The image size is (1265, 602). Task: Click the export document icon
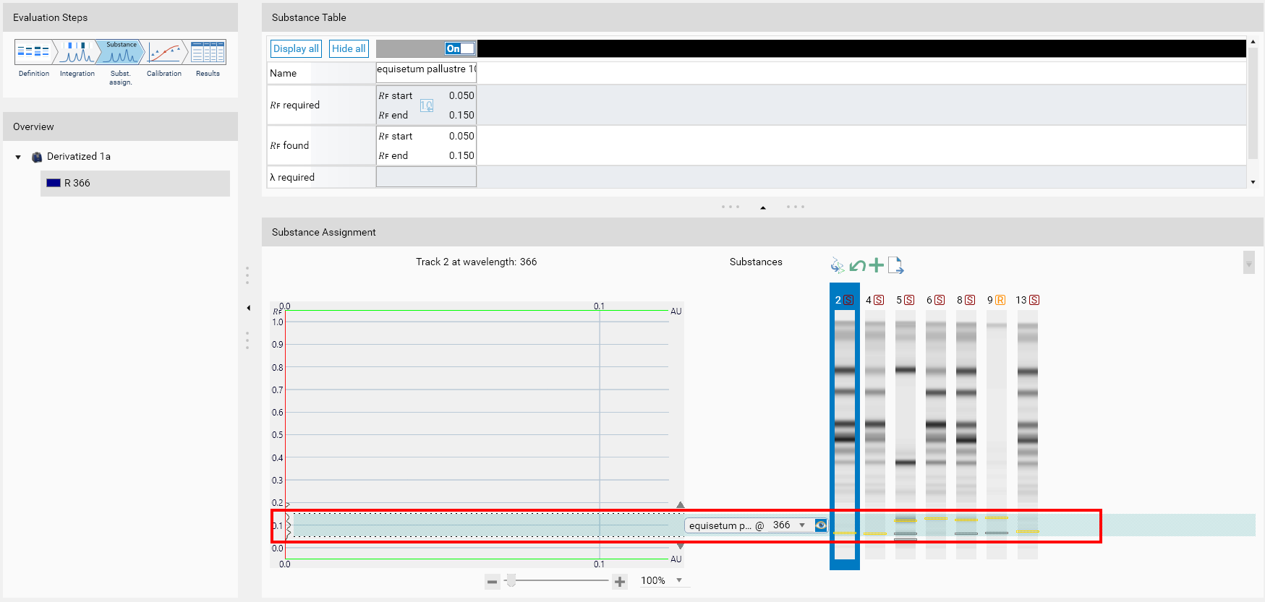(x=895, y=265)
